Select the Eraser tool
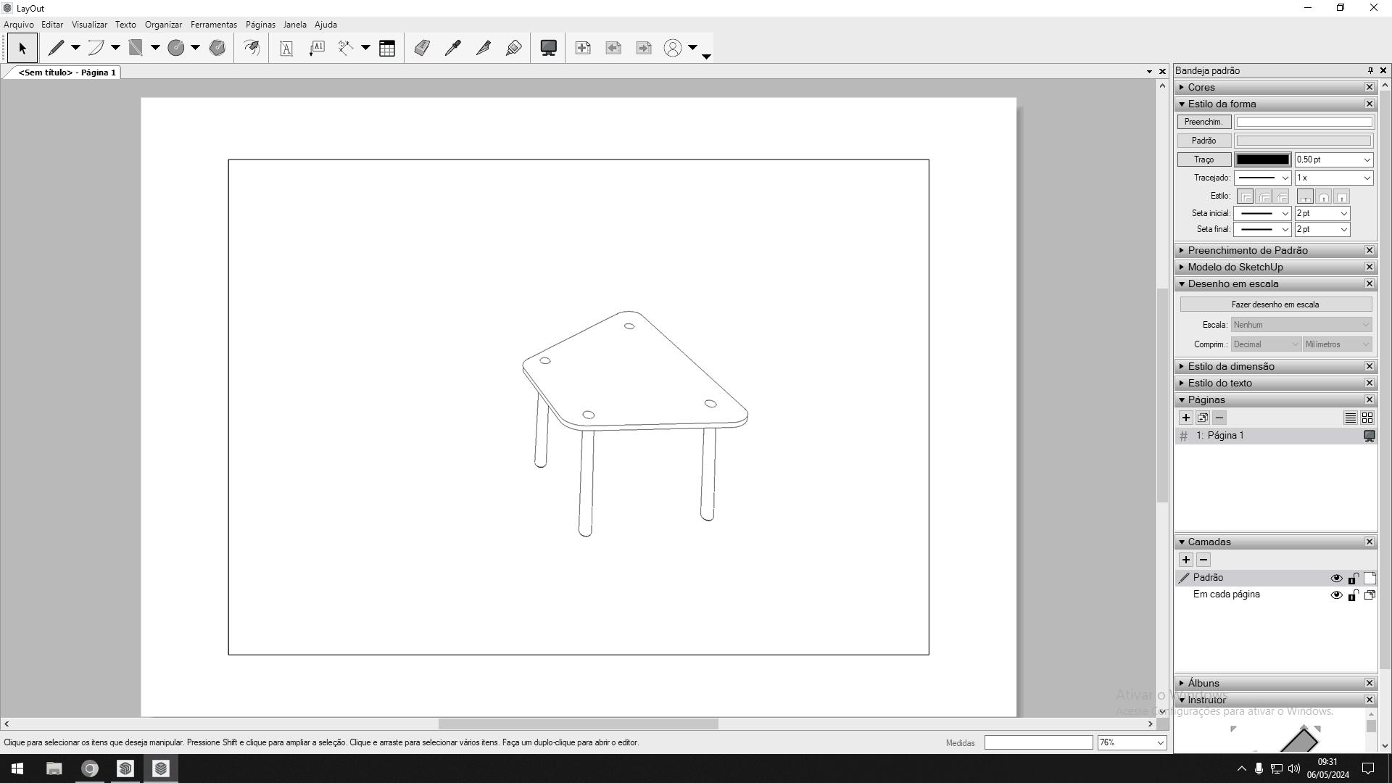 coord(422,48)
